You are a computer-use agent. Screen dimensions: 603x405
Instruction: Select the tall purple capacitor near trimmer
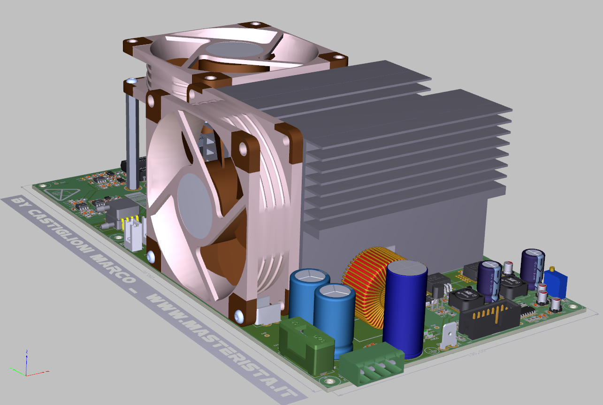coord(533,269)
